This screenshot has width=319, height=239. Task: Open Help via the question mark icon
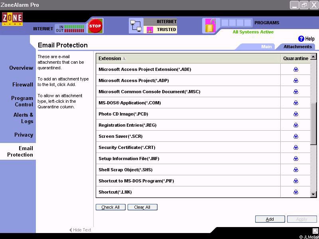coord(301,39)
